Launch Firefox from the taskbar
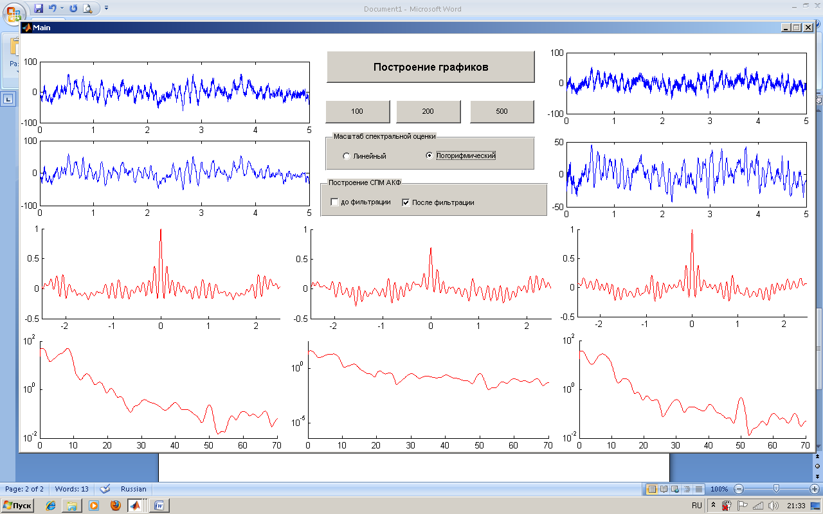 coord(115,506)
